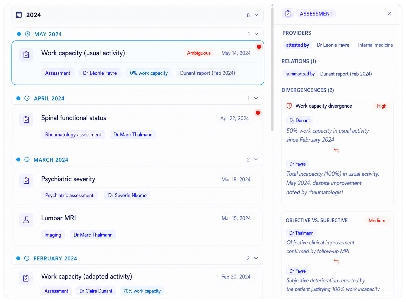This screenshot has width=406, height=302.
Task: Click the clock icon next to February 2024
Action: point(27,258)
